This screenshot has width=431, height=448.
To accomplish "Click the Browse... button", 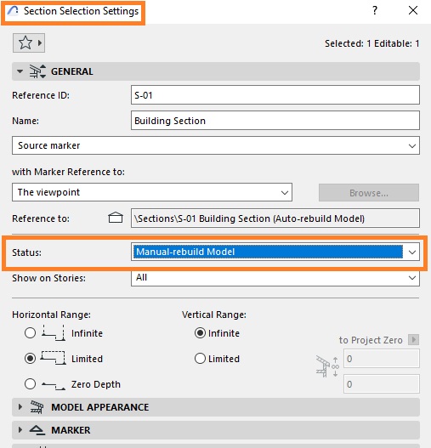I will coord(369,193).
